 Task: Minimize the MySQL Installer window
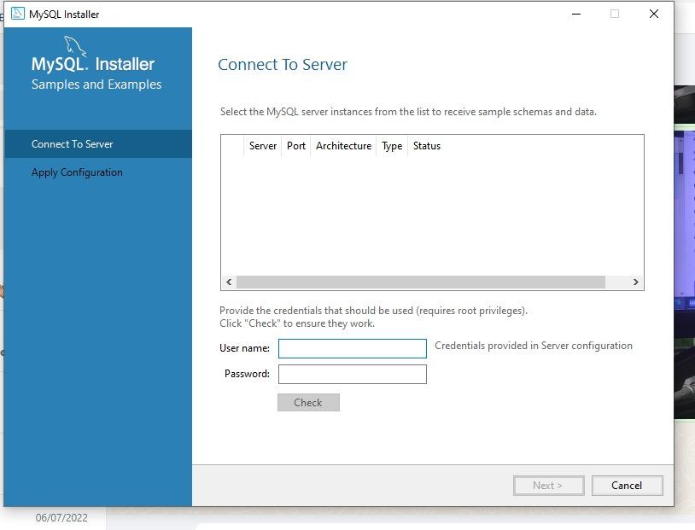coord(576,14)
